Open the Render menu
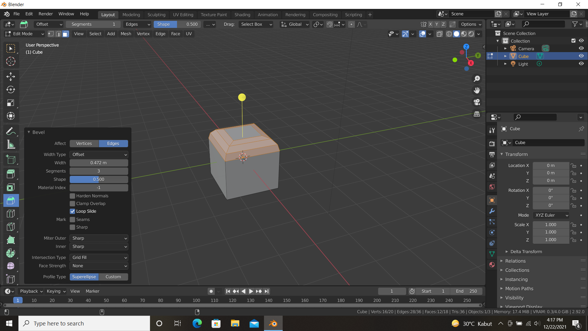Image resolution: width=588 pixels, height=331 pixels. click(46, 14)
